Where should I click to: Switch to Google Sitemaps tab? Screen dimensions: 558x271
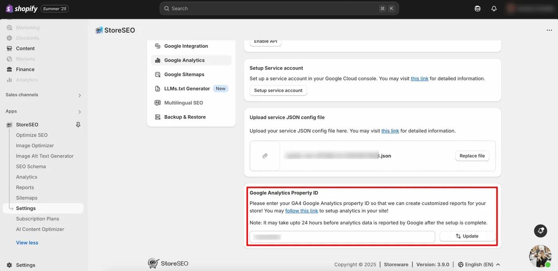click(191, 74)
